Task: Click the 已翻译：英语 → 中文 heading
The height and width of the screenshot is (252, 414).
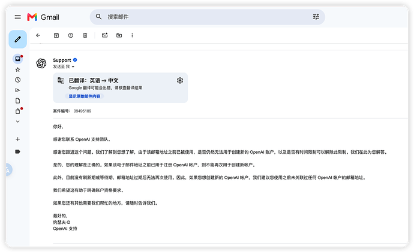Action: (94, 80)
